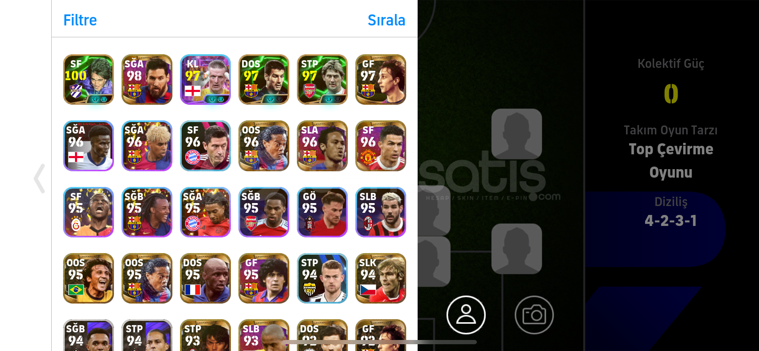This screenshot has height=351, width=759.
Task: Tap the camera icon
Action: tap(534, 315)
